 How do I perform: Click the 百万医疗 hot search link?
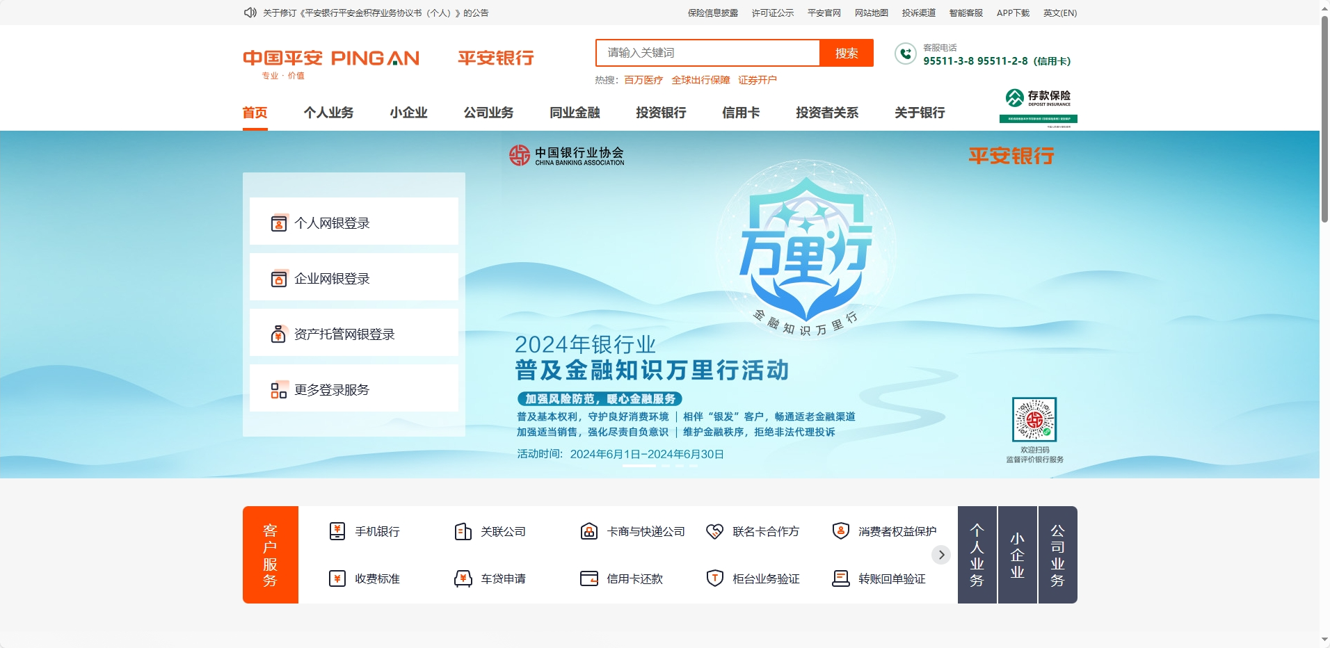[x=643, y=80]
